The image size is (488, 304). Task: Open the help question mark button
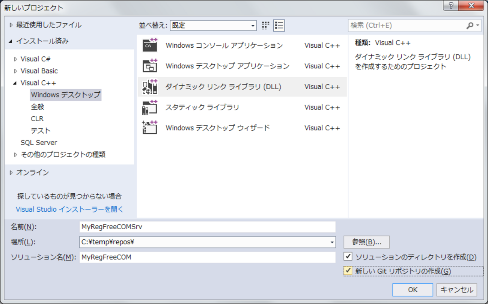coord(451,6)
